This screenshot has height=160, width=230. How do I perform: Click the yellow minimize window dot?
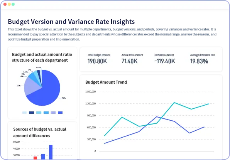coord(9,4)
